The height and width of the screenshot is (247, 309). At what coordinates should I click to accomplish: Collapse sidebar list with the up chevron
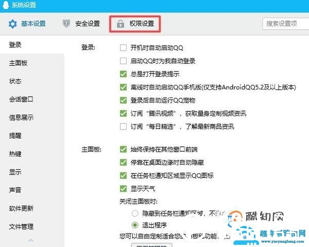click(31, 240)
